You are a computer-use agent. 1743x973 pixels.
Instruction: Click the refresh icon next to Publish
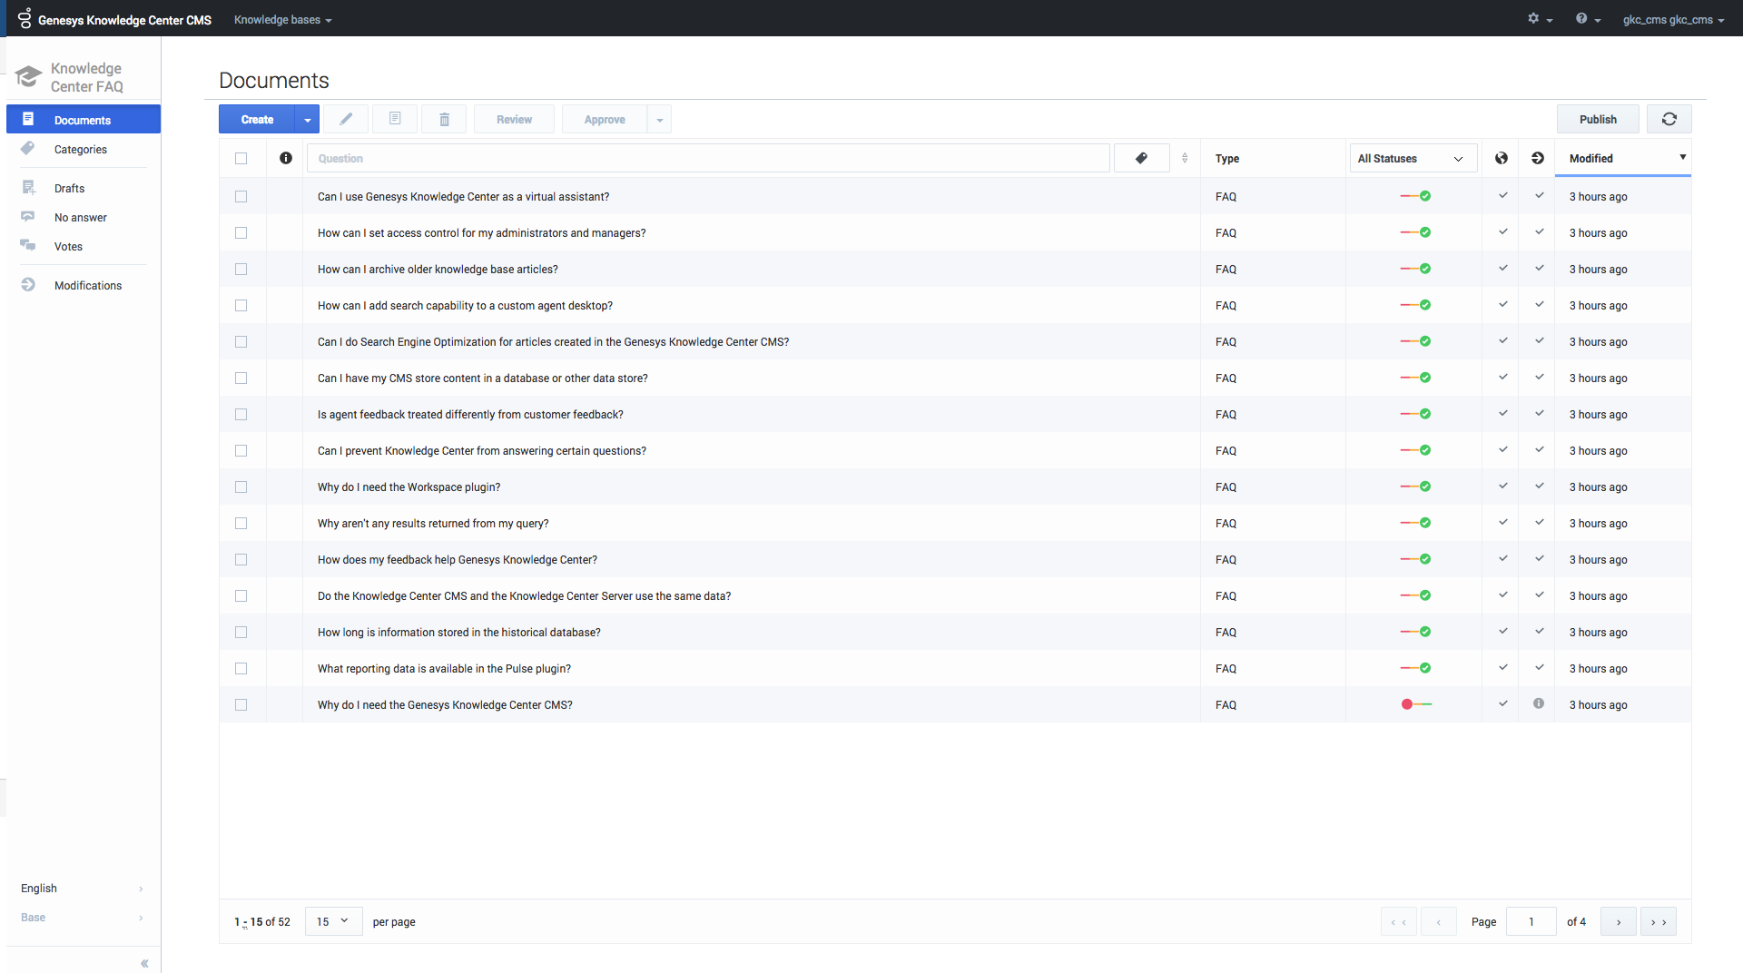1669,119
